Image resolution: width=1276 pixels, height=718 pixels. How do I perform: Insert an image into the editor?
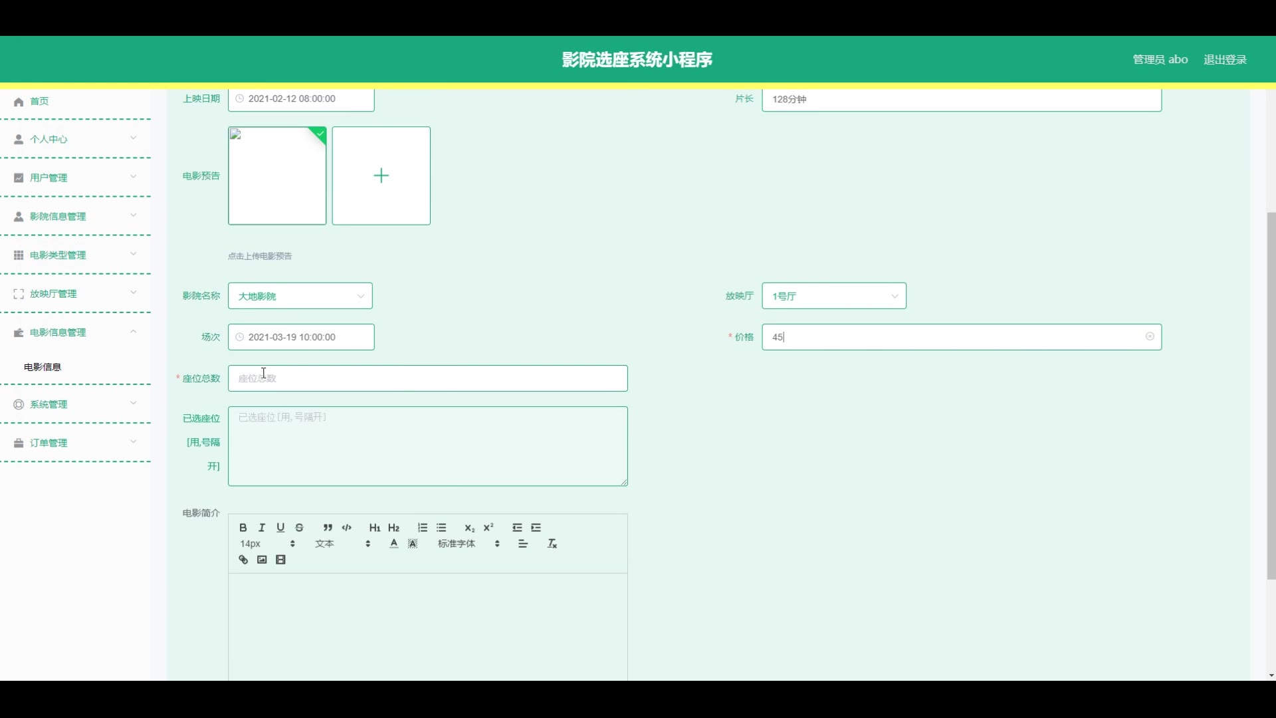click(262, 560)
